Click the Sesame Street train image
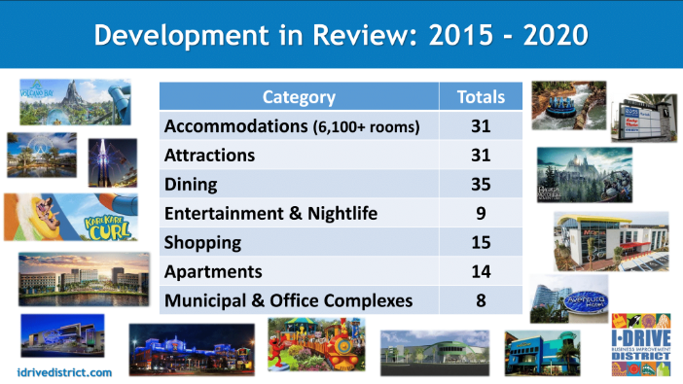The width and height of the screenshot is (683, 384). tap(316, 344)
